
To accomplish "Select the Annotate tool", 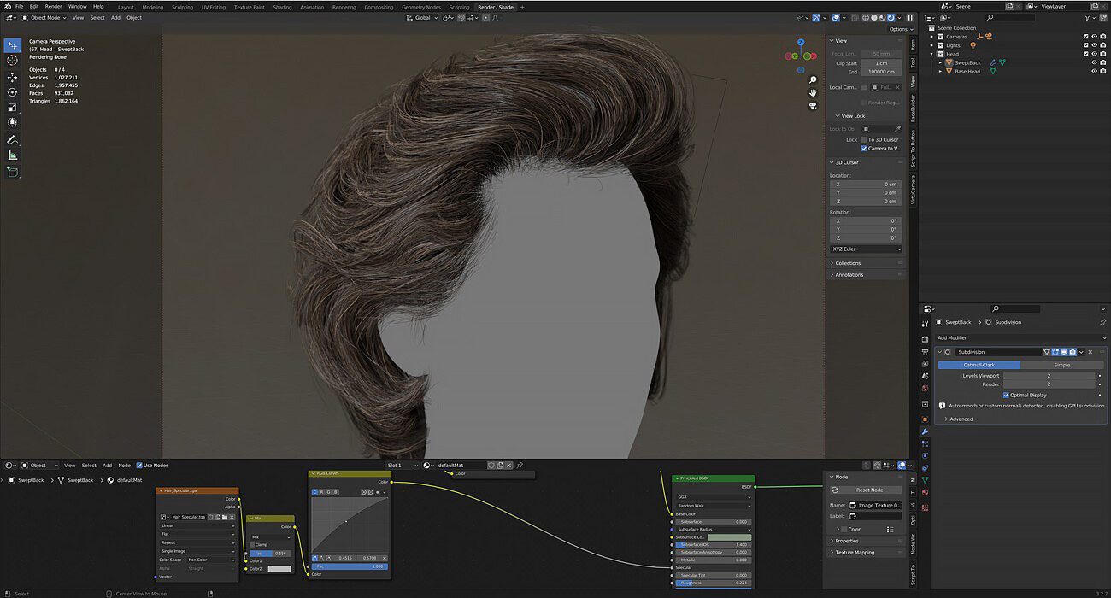I will coord(12,139).
